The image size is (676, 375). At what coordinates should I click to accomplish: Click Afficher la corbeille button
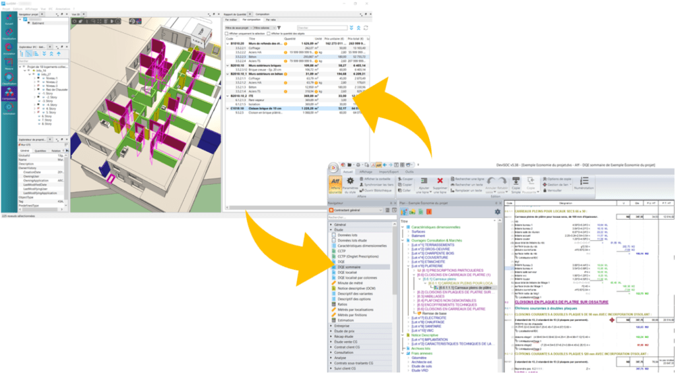tap(375, 179)
